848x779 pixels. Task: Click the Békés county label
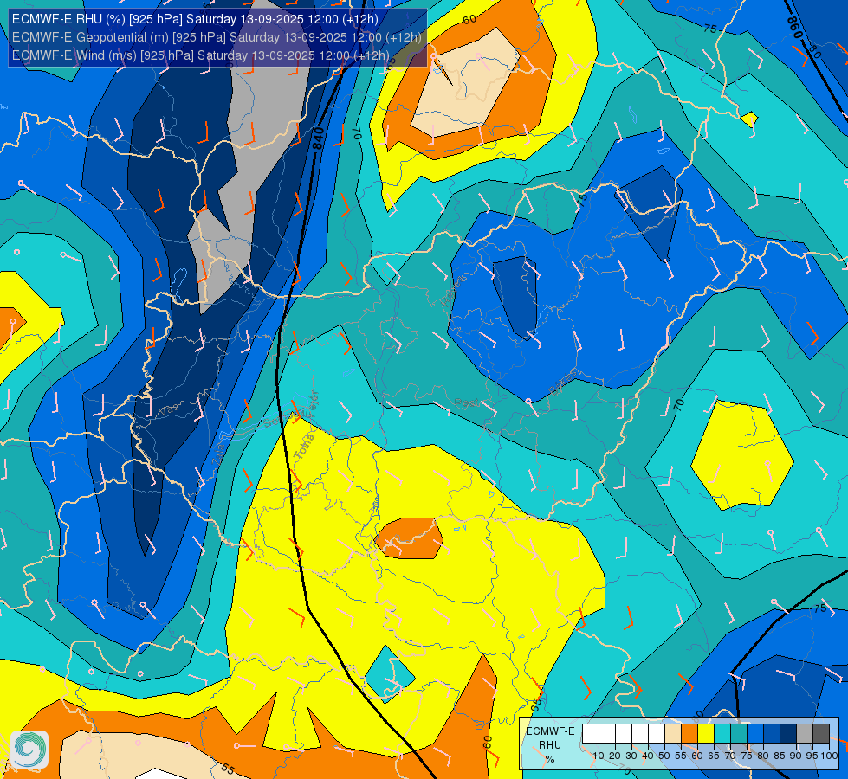click(562, 383)
